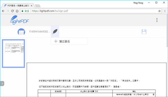Switch to the PDF簽名 browser tab
The height and width of the screenshot is (97, 168).
(18, 6)
